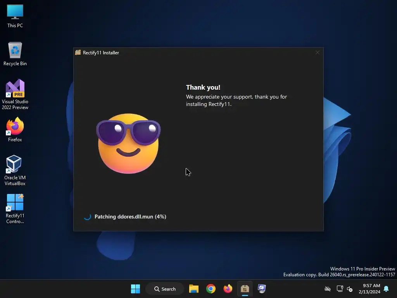Click the Rectify11 Installer window title
Viewport: 397px width, 298px height.
click(x=101, y=53)
